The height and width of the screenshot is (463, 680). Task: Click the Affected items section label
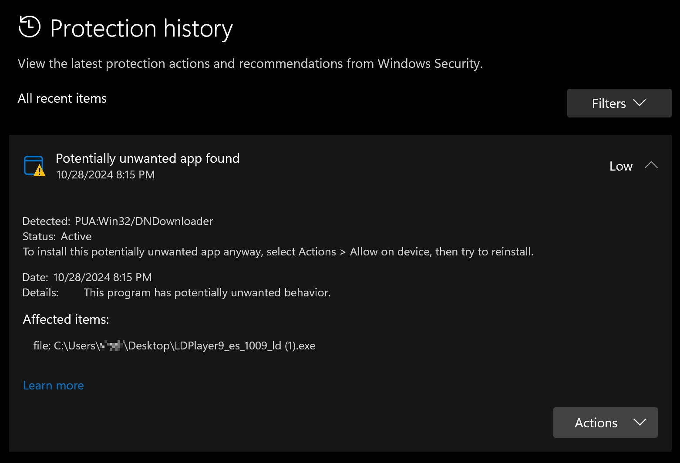[66, 319]
